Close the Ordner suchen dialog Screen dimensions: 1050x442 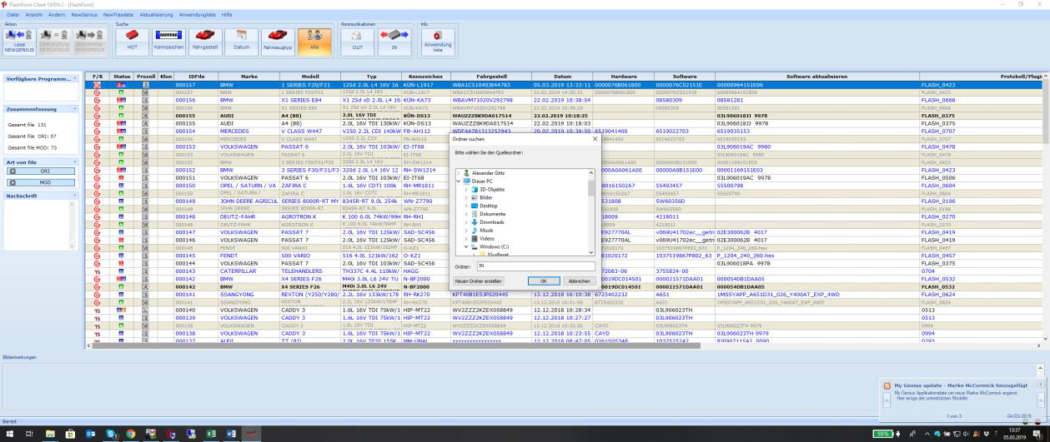[594, 138]
